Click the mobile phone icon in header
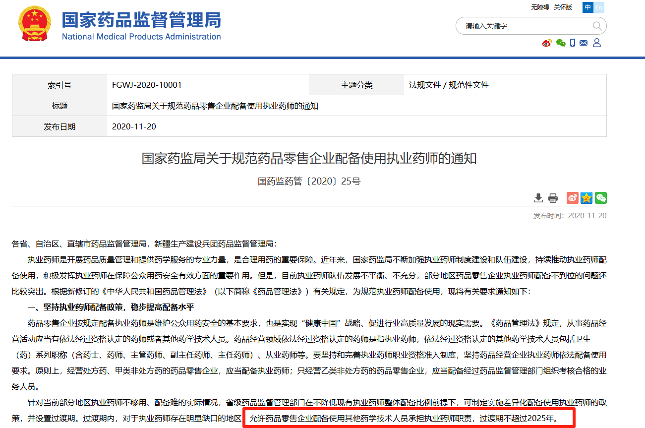Image resolution: width=645 pixels, height=428 pixels. tap(573, 43)
